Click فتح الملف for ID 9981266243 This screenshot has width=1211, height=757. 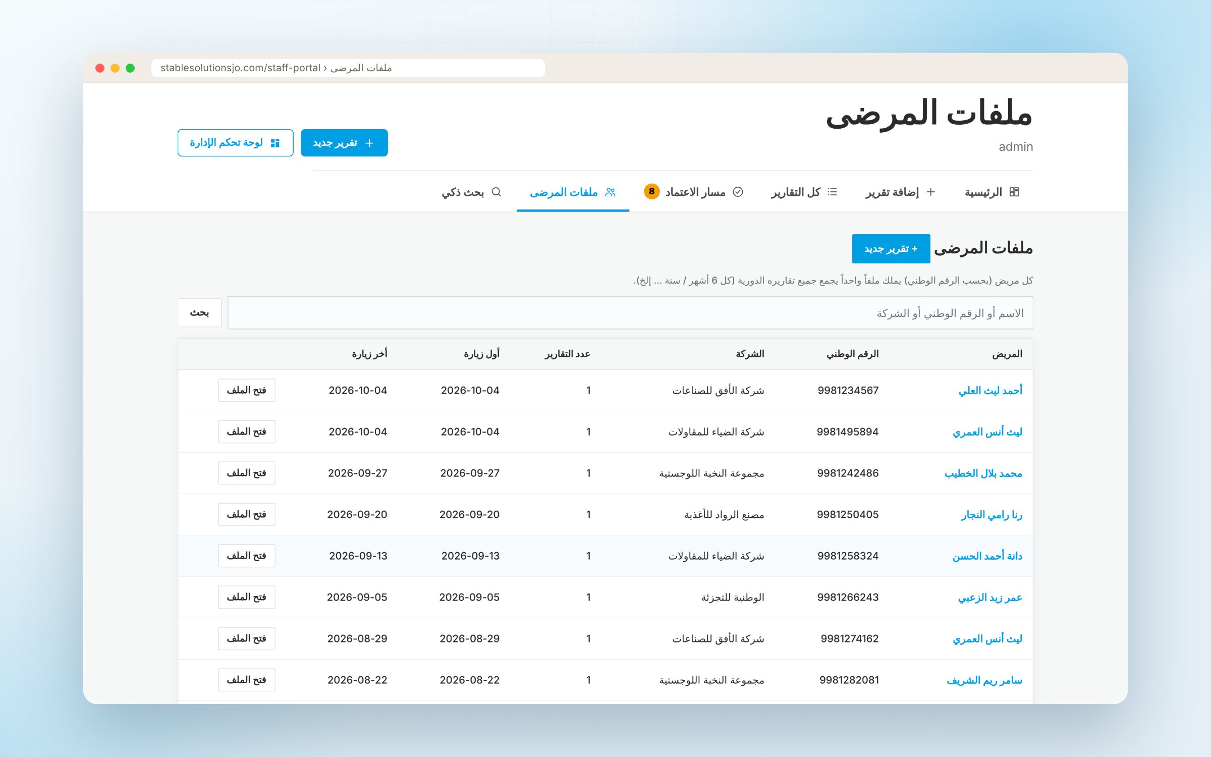[x=247, y=598]
